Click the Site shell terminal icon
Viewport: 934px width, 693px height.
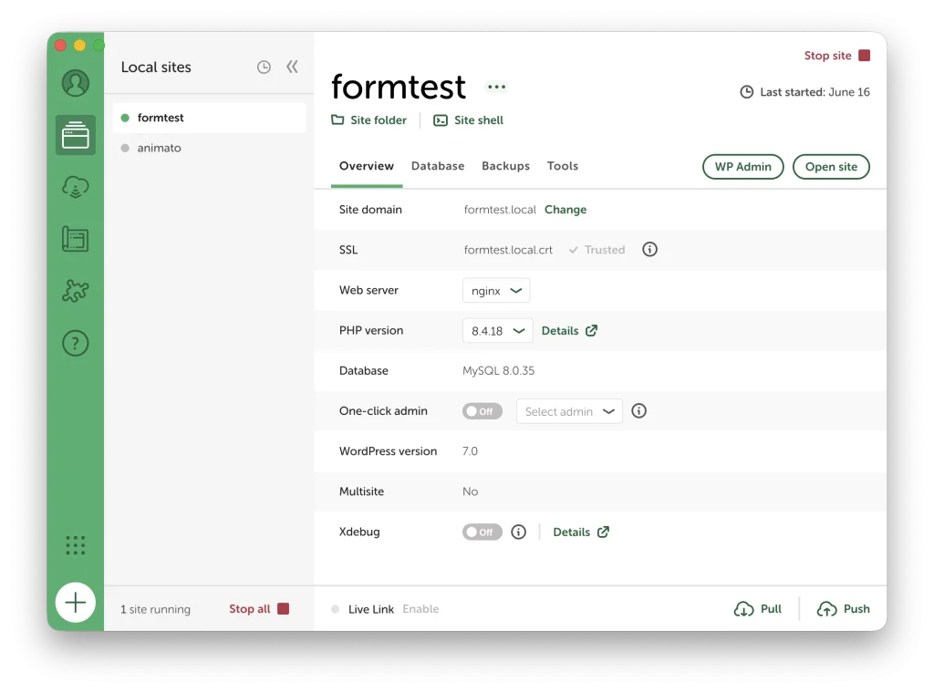coord(441,120)
